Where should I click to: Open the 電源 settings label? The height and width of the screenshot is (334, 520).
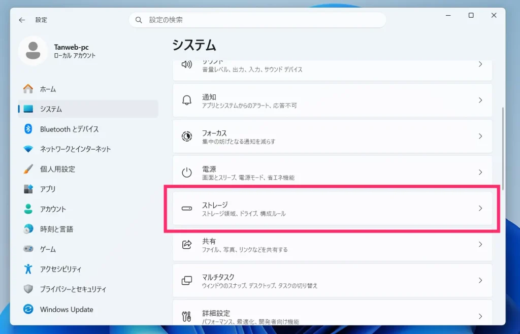click(209, 169)
